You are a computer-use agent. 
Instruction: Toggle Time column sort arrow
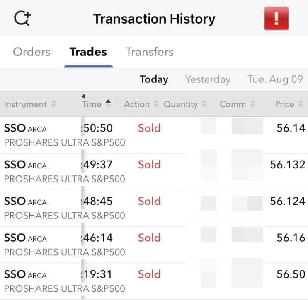[108, 104]
